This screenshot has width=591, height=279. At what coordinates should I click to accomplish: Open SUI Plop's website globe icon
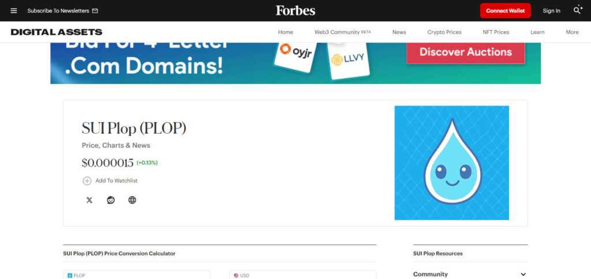pyautogui.click(x=132, y=200)
